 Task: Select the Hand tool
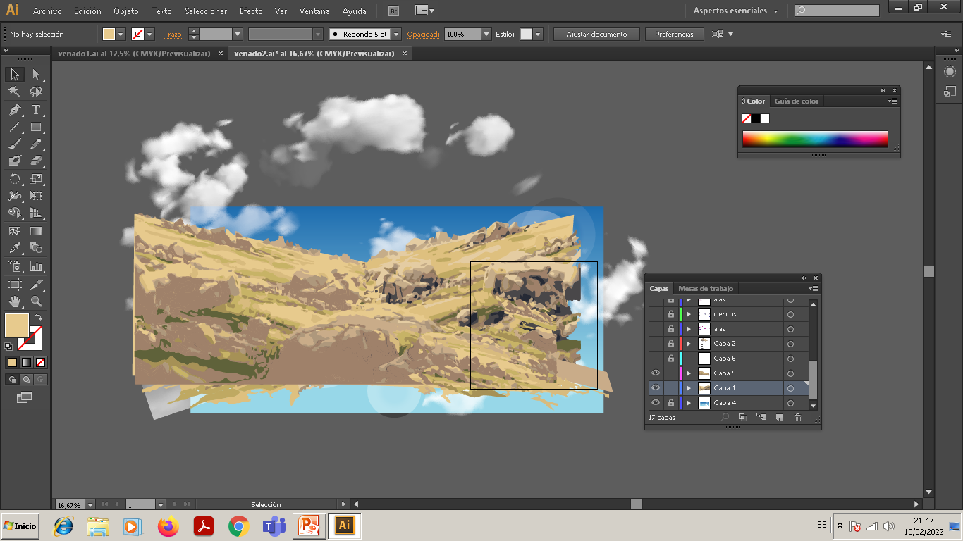pos(14,301)
